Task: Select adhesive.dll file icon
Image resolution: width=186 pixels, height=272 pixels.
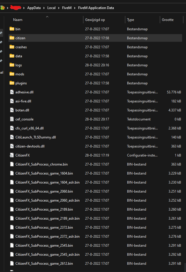Action: [x=12, y=92]
